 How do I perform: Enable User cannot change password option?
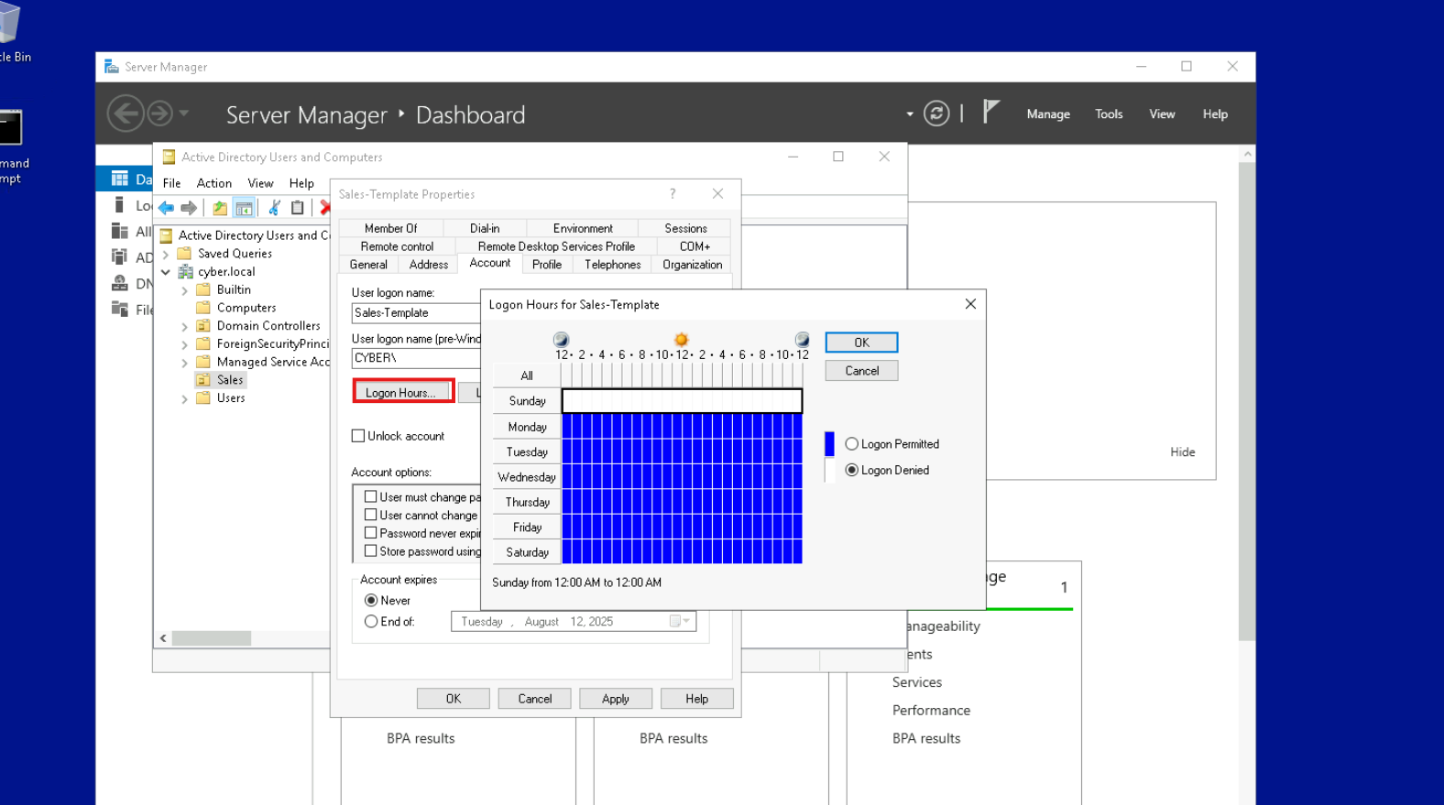tap(371, 515)
